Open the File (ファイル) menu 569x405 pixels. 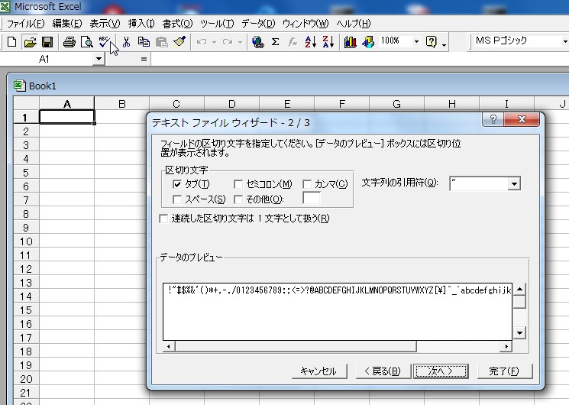coord(25,24)
